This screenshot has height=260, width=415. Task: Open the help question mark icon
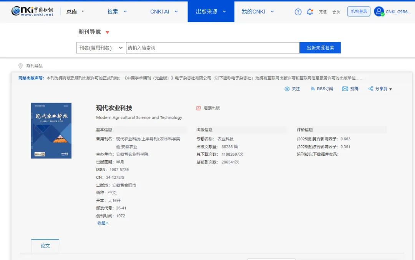coord(298,12)
